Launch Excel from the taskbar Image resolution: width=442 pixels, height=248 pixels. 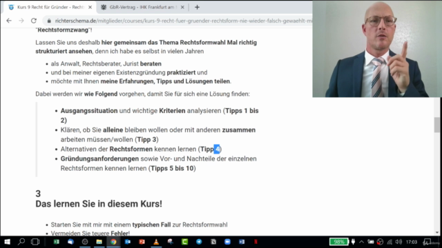coord(57,242)
